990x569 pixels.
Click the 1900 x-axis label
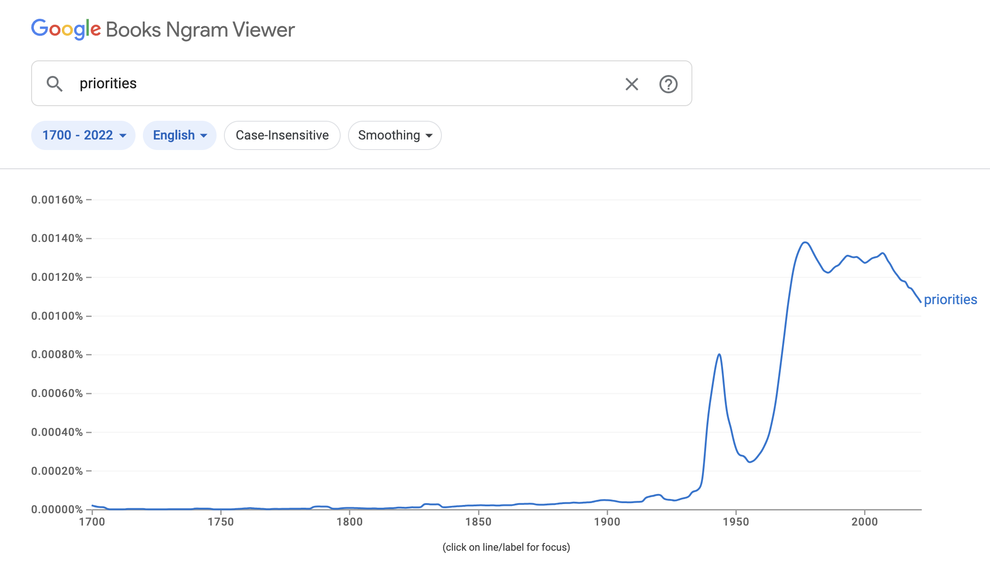[607, 522]
